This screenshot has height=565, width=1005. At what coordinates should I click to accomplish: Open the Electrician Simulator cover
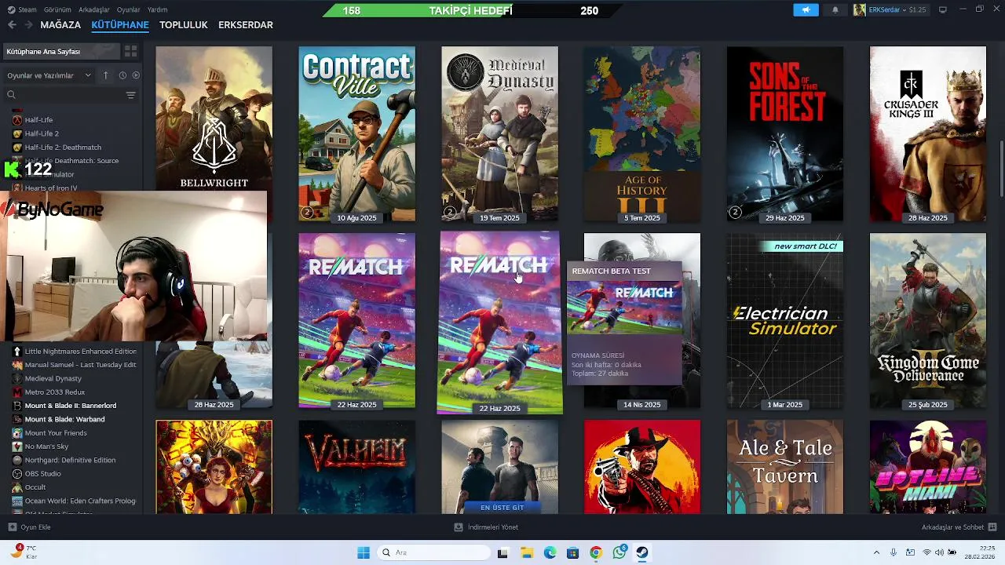click(785, 321)
